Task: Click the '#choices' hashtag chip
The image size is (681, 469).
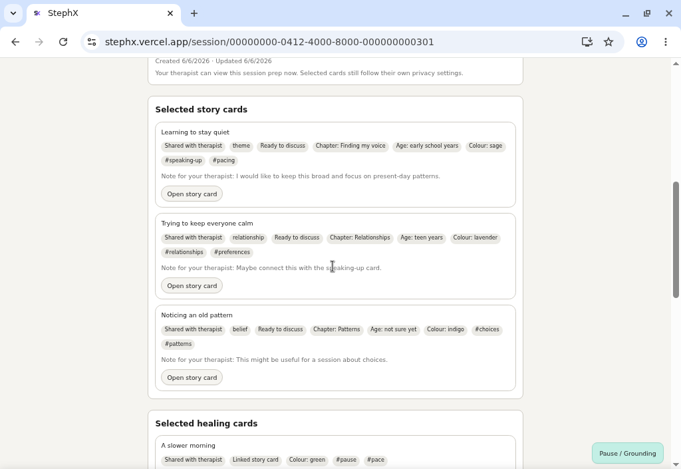Action: [487, 329]
